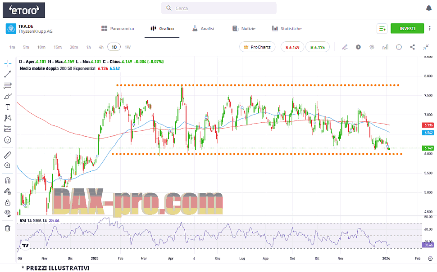Open the emoji icons tool
Viewport: 437px width, 272px height.
tap(8, 140)
